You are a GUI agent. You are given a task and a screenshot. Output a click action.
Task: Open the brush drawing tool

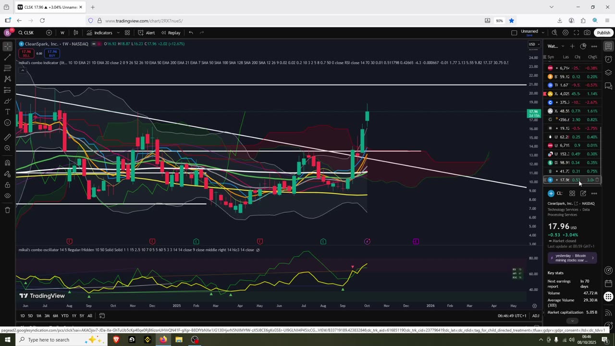coord(7,101)
